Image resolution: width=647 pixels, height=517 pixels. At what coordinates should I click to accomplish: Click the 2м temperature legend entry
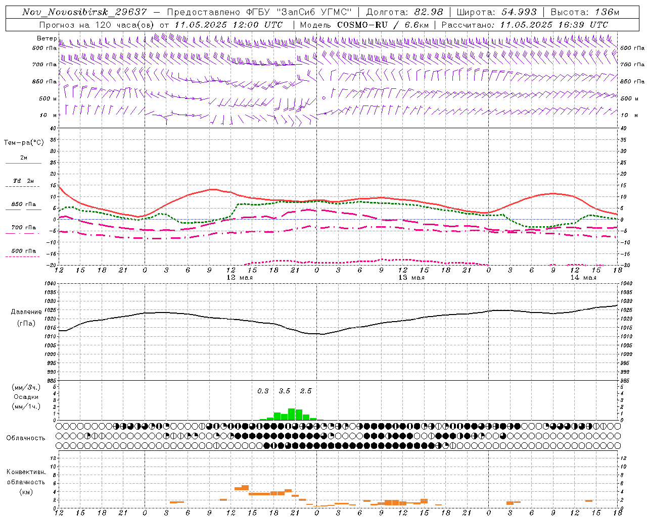click(24, 158)
